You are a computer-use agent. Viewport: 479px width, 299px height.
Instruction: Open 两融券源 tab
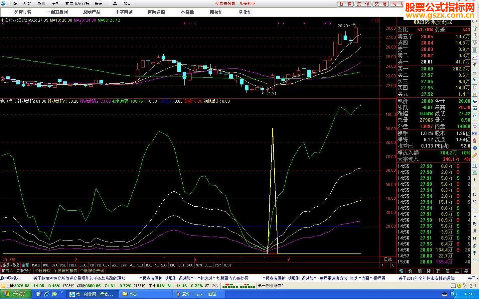click(156, 12)
